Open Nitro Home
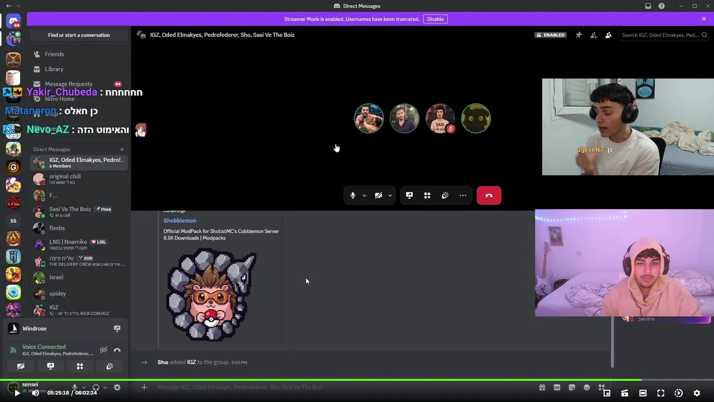Image resolution: width=714 pixels, height=402 pixels. (x=78, y=99)
